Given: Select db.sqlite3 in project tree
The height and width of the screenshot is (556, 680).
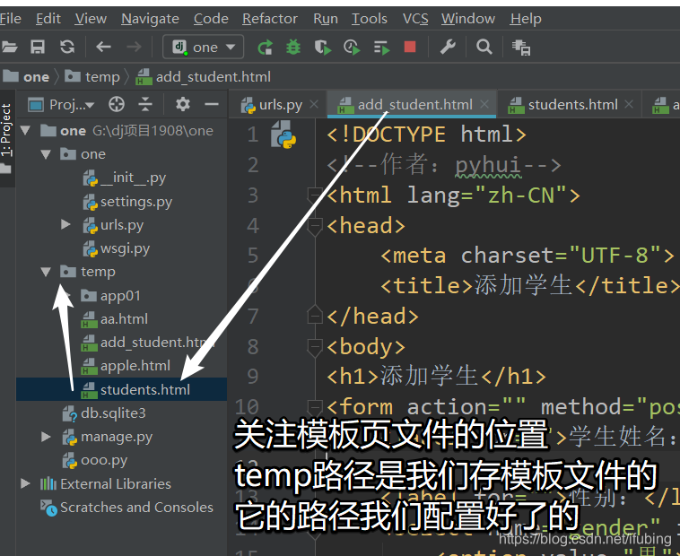Looking at the screenshot, I should (104, 413).
